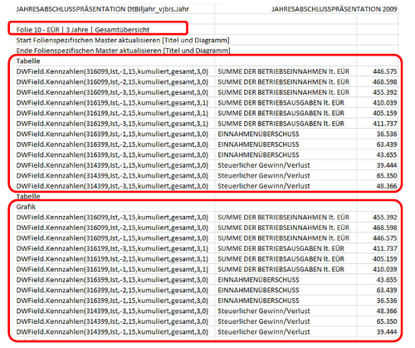Select formula 316099,Ist,-2 in the Grafik block

112,228
